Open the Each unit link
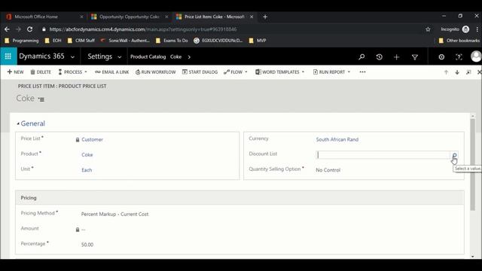482x271 pixels. 87,170
